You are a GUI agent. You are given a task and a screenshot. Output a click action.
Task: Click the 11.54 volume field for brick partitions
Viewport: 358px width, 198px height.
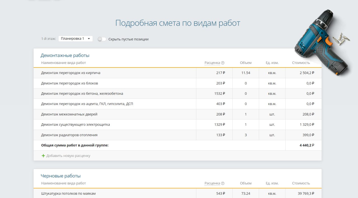(246, 73)
